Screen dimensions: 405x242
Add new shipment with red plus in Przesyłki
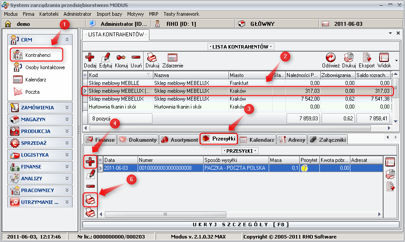click(90, 161)
